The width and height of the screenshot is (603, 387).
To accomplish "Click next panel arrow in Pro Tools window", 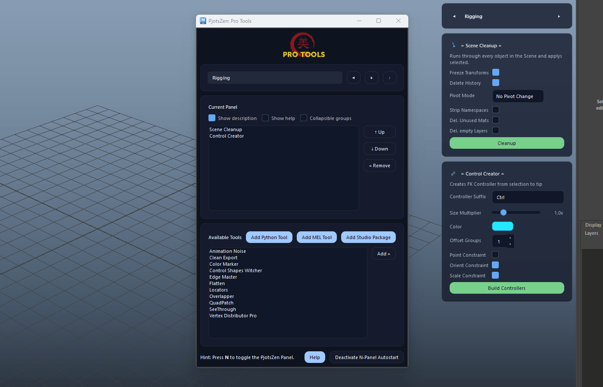I will 372,78.
